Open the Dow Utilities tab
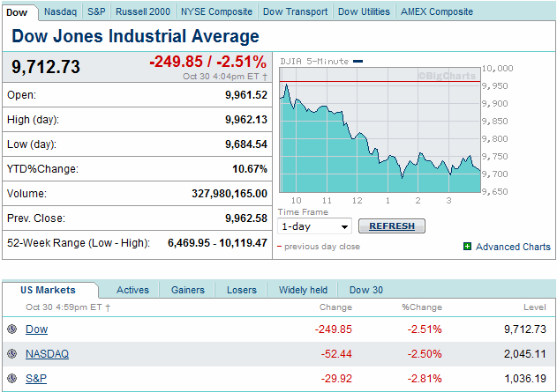Viewport: 557px width, 392px height. pos(364,11)
